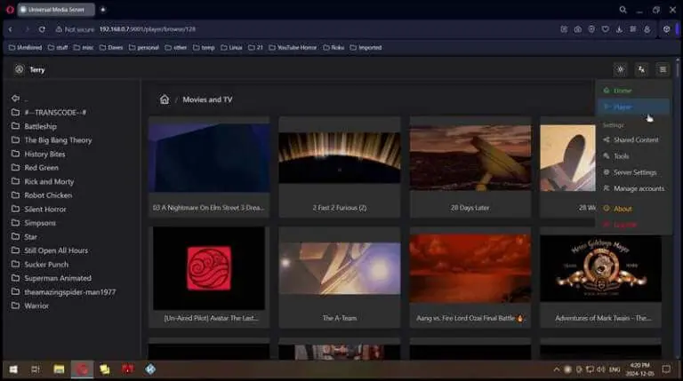Open the Windows notification center icon
This screenshot has width=683, height=381.
tap(666, 369)
